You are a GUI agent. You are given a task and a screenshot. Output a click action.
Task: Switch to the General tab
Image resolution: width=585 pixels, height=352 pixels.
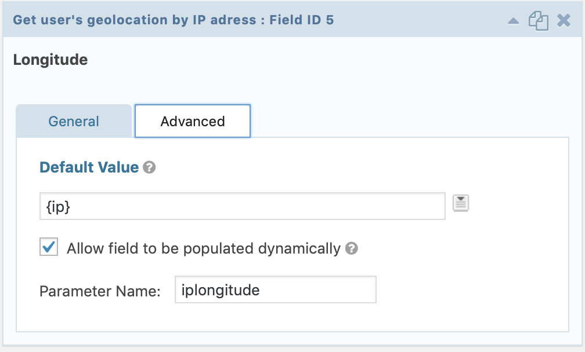click(x=74, y=122)
